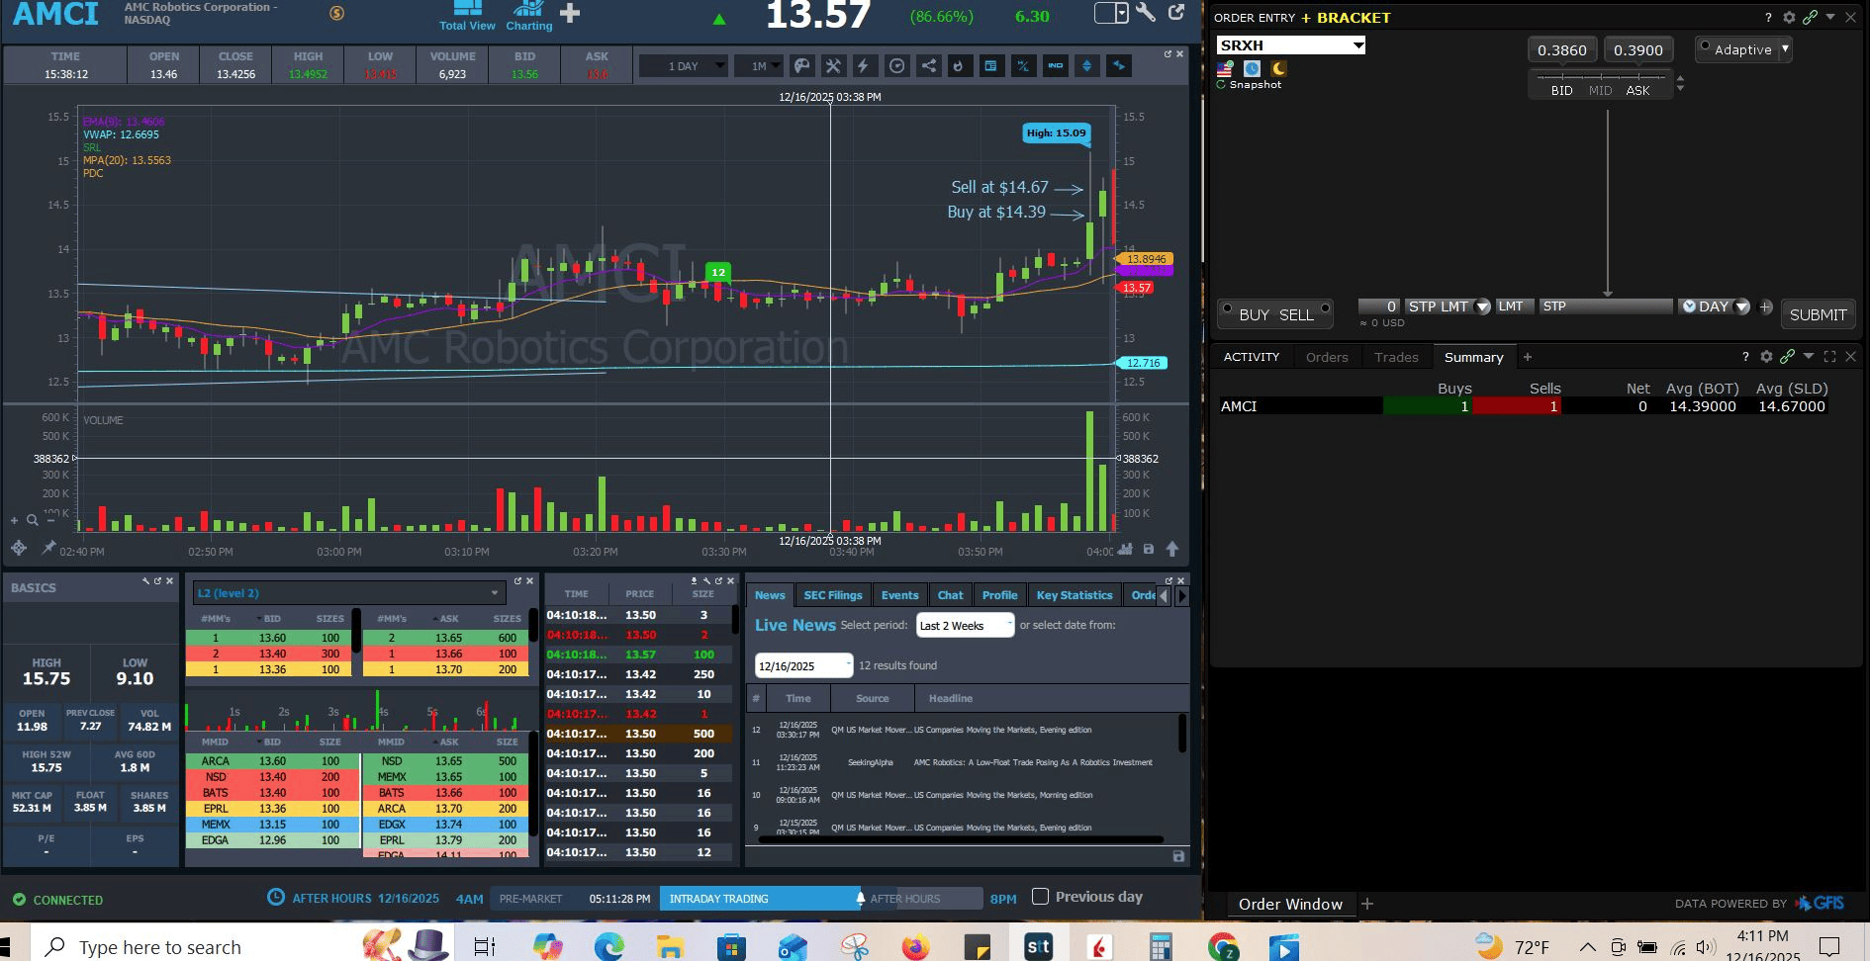
Task: Click the green link icon in Order Entry
Action: pos(1810,18)
